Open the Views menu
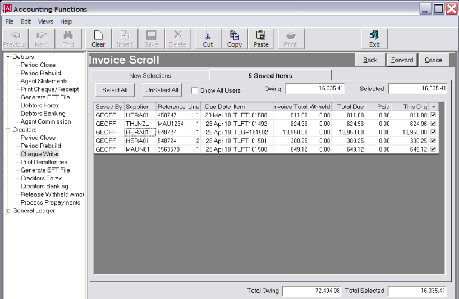 (45, 22)
